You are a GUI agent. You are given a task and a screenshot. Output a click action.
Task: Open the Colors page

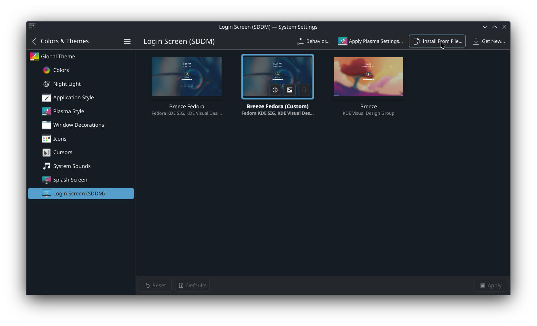[81, 70]
